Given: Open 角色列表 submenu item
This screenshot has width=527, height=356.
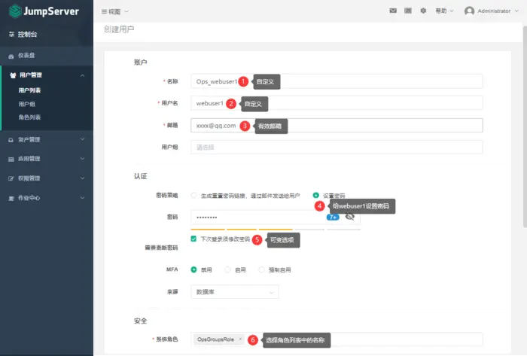Looking at the screenshot, I should point(29,117).
